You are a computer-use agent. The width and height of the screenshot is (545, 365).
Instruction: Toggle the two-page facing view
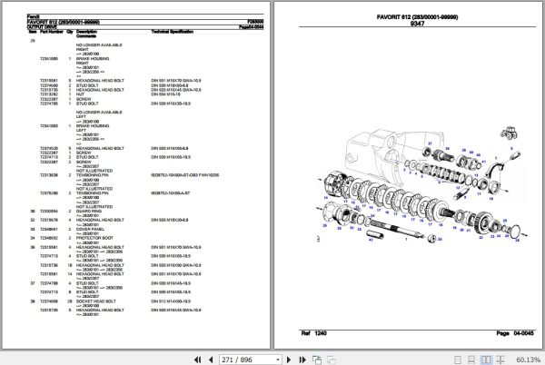coord(486,360)
